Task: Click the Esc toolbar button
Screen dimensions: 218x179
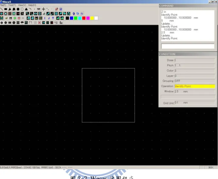Action: (61, 23)
